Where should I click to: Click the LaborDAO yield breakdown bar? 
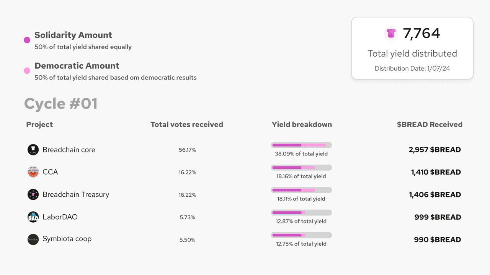click(x=301, y=212)
